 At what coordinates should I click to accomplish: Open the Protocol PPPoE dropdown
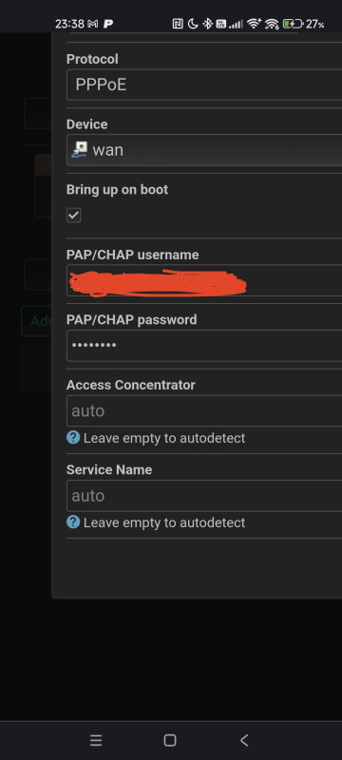204,85
